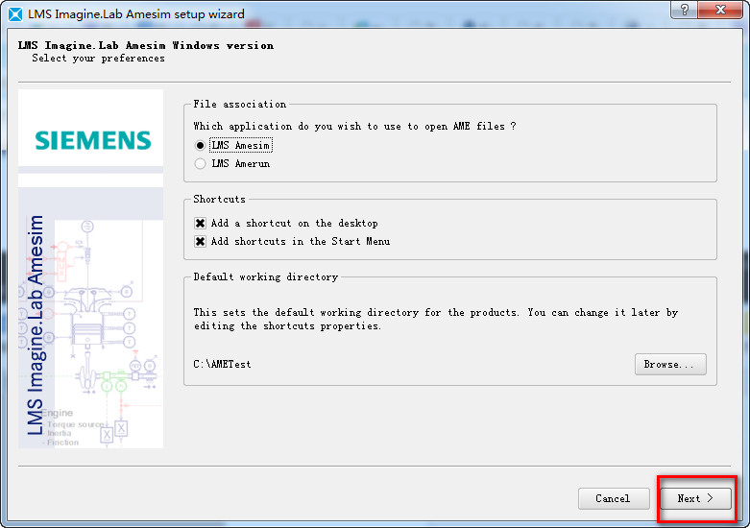Click the 'Select your preferences' subtitle
The height and width of the screenshot is (528, 750).
[98, 59]
